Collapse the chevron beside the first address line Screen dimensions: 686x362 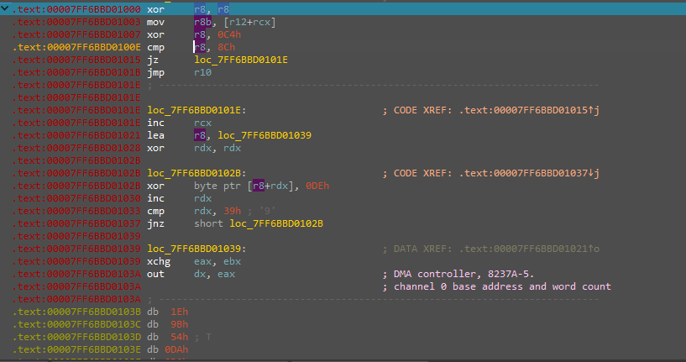tap(6, 8)
